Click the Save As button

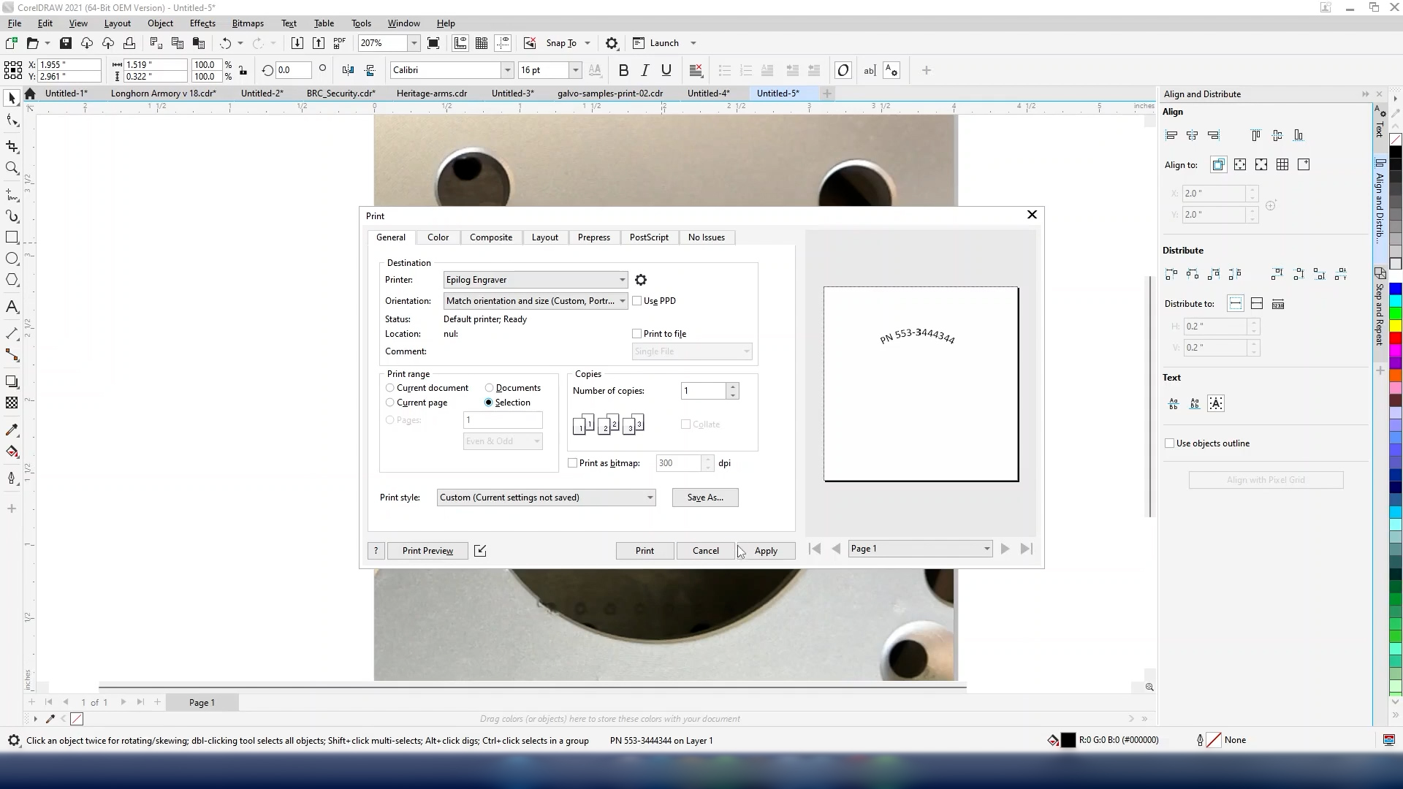click(704, 498)
